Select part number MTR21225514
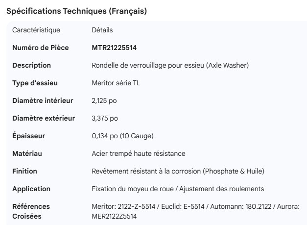The image size is (307, 225). (x=114, y=48)
